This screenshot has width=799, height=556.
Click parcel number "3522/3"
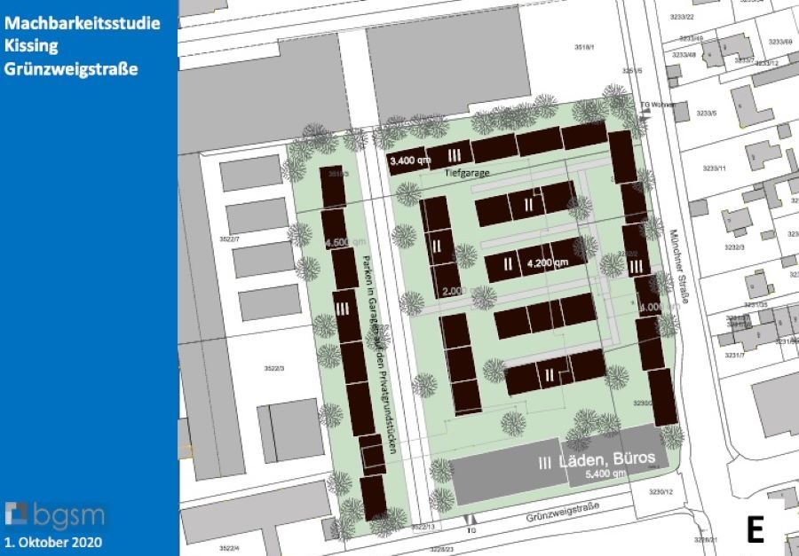tap(274, 368)
